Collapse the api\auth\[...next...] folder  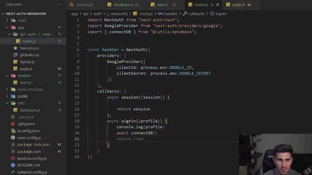pos(9,34)
